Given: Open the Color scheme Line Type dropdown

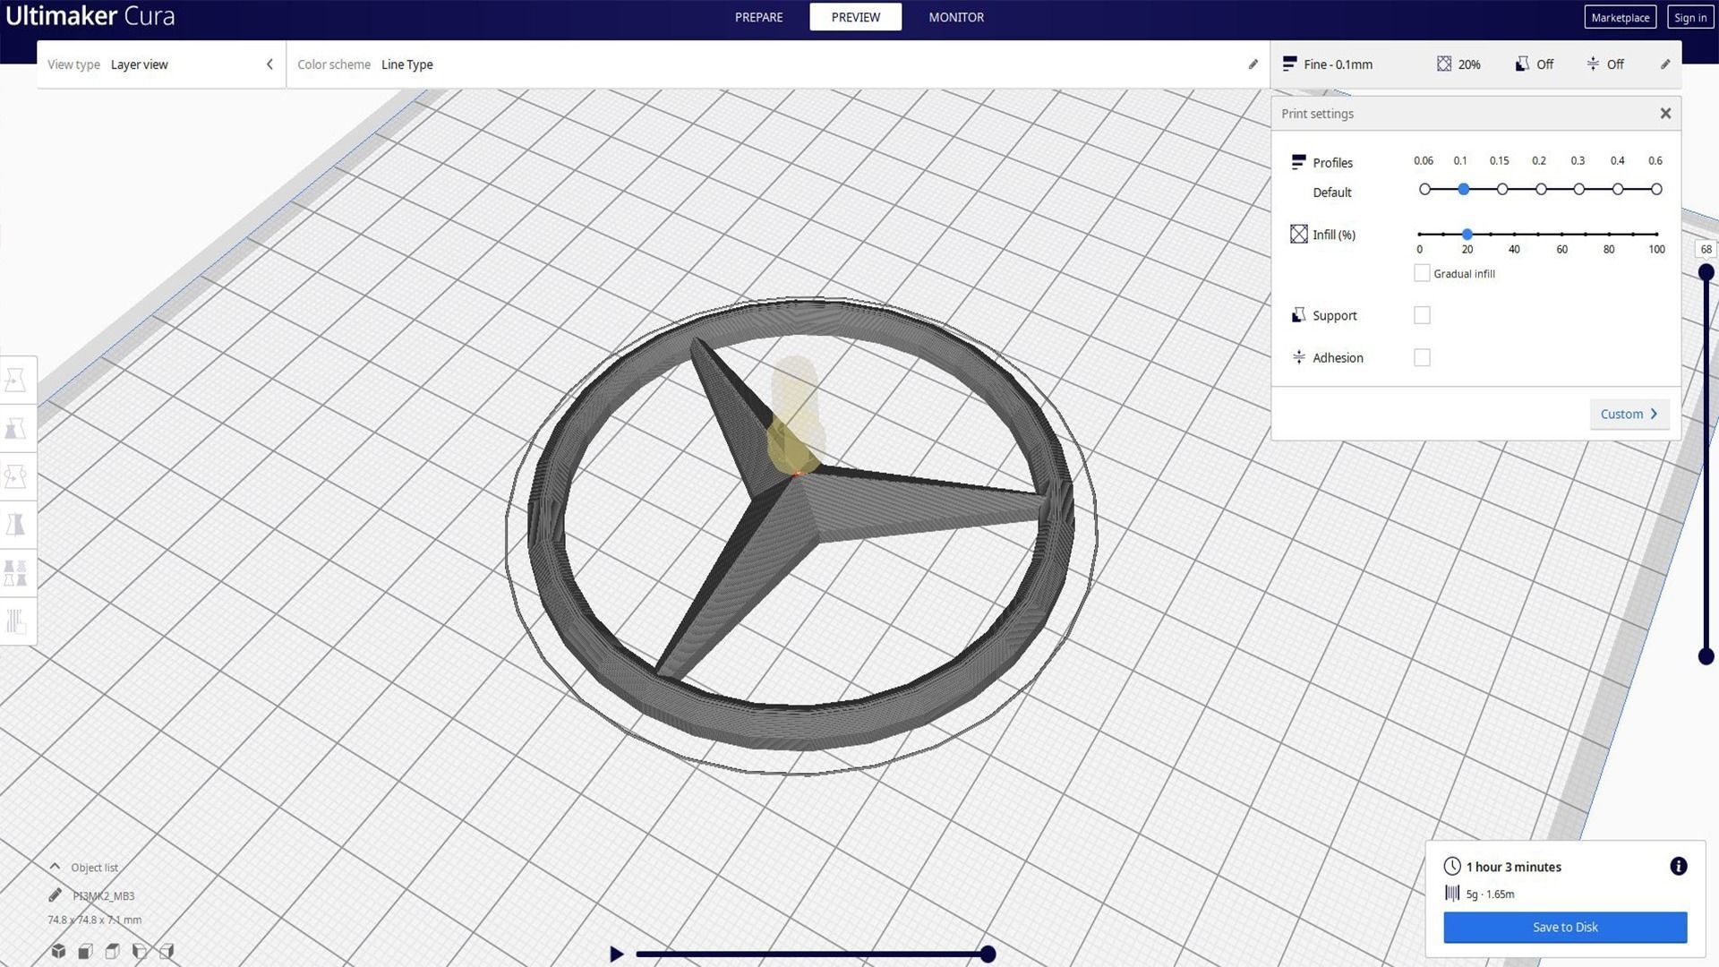Looking at the screenshot, I should (777, 64).
